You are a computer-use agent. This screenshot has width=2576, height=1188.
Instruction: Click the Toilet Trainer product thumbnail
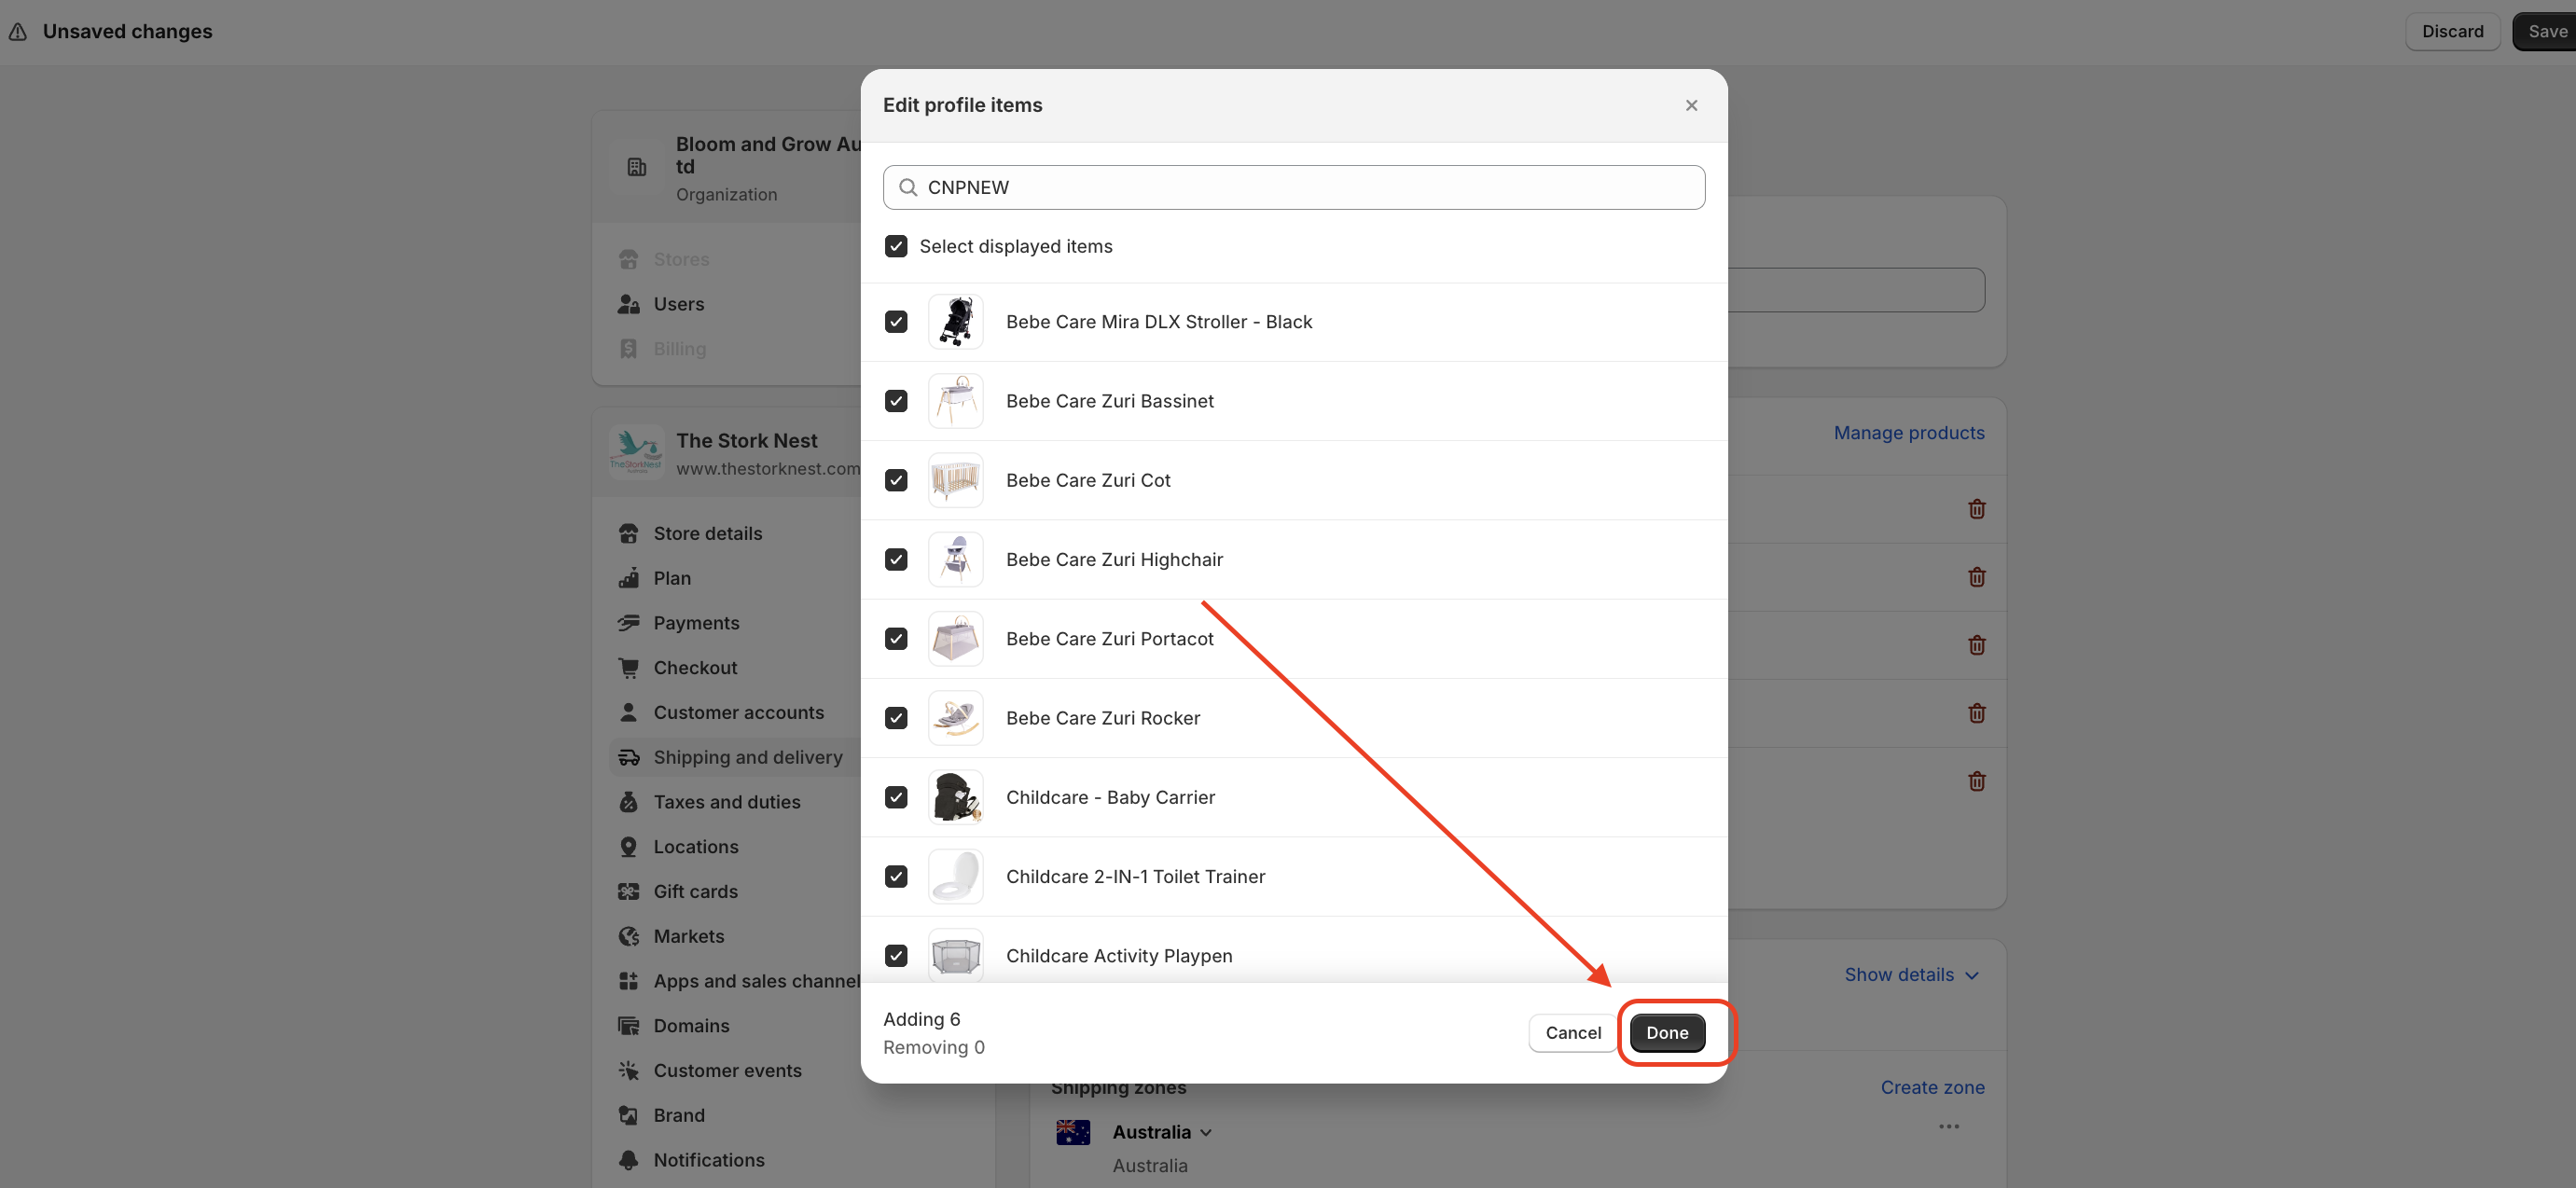(x=955, y=876)
